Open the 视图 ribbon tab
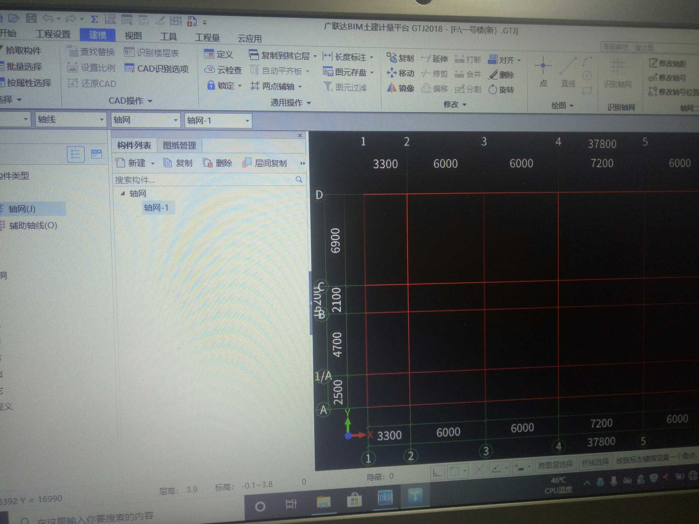699x524 pixels. tap(133, 36)
